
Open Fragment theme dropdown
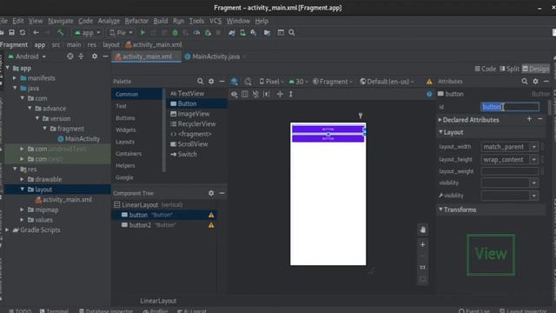coord(333,82)
